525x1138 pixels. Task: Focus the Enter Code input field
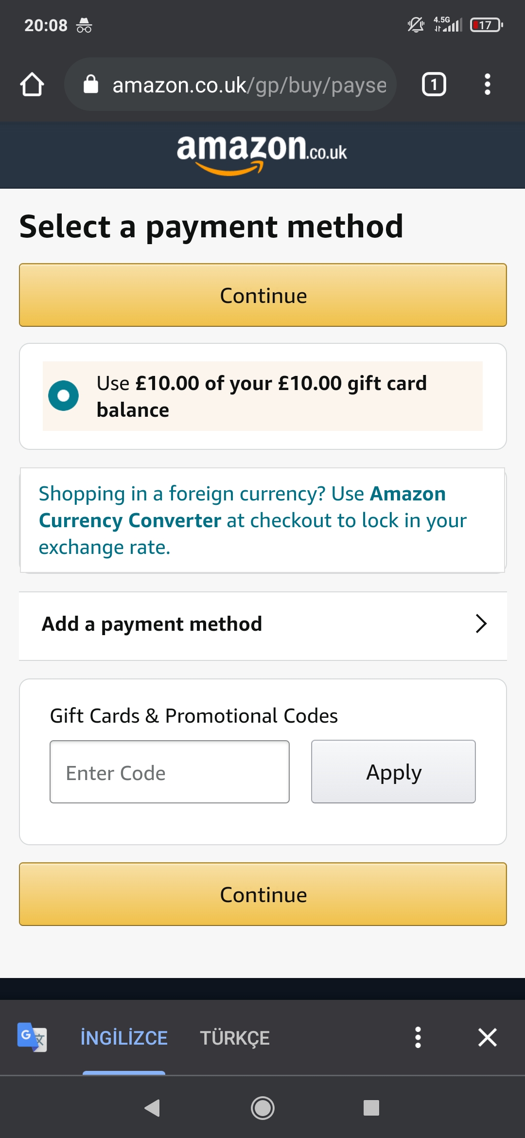tap(170, 772)
